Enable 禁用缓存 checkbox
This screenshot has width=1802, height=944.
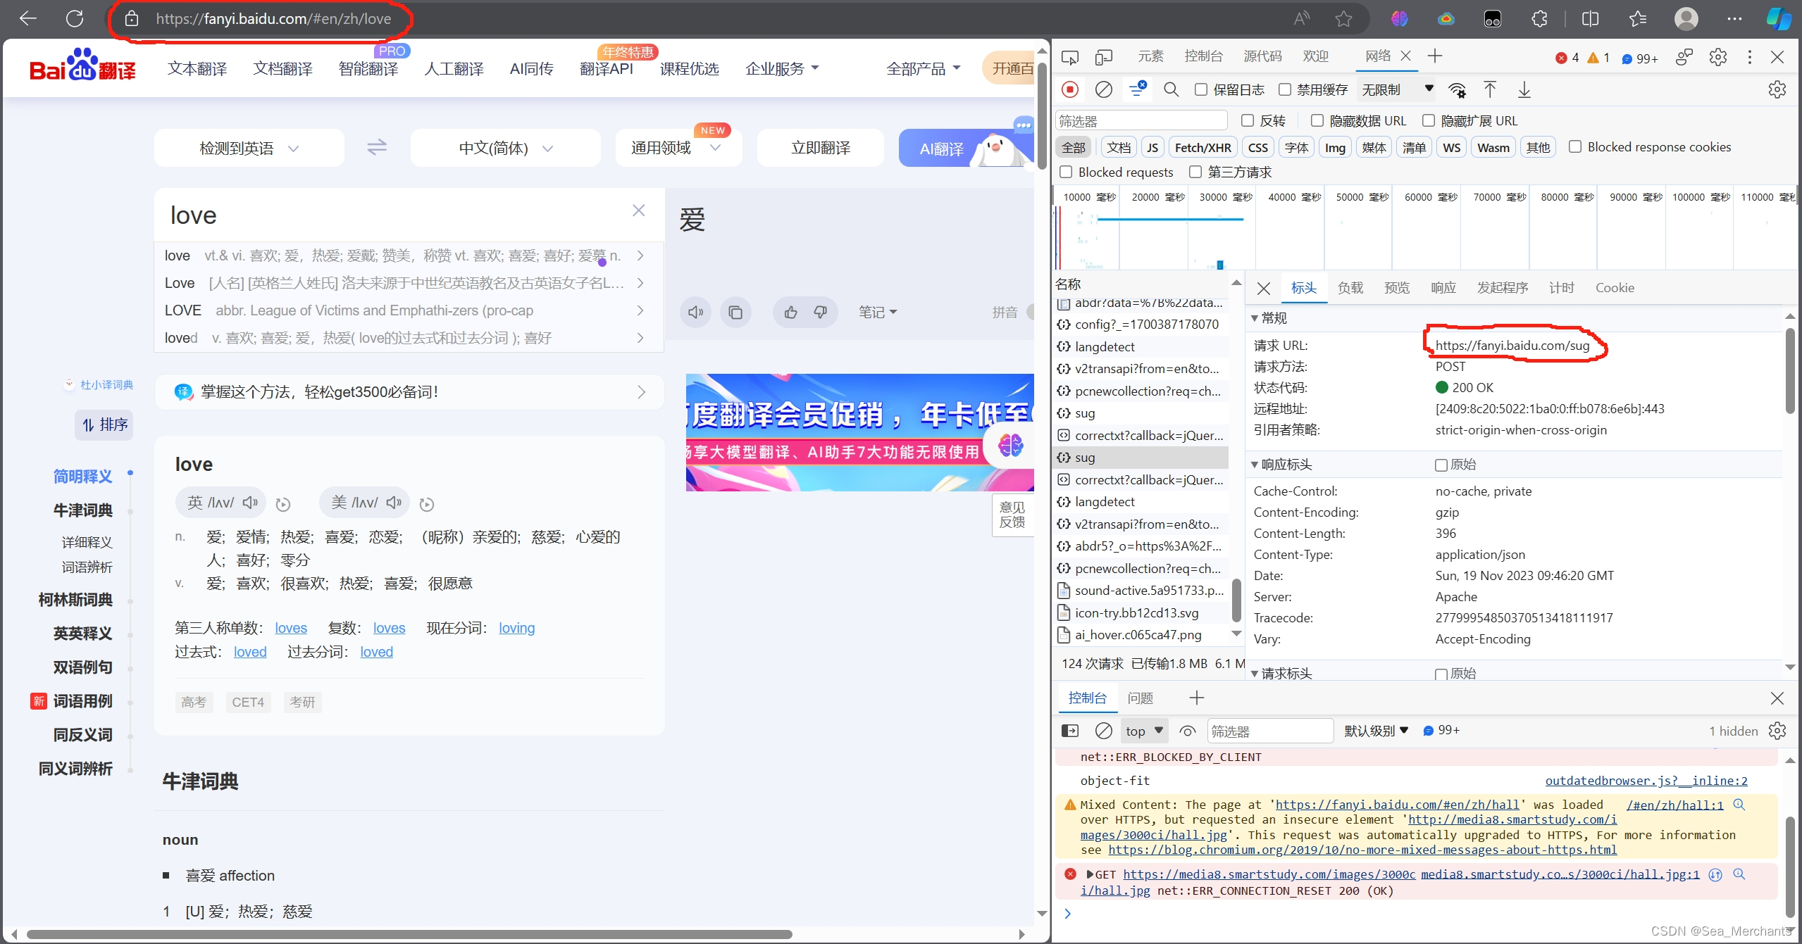click(1285, 89)
